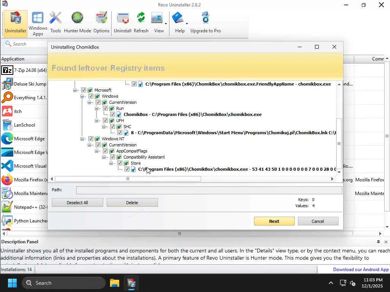Click the Delete button

pos(132,203)
